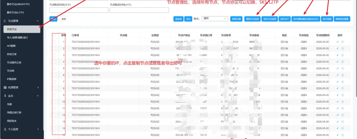Tick the checkbox for row 6
357x139 pixels.
coord(54,75)
